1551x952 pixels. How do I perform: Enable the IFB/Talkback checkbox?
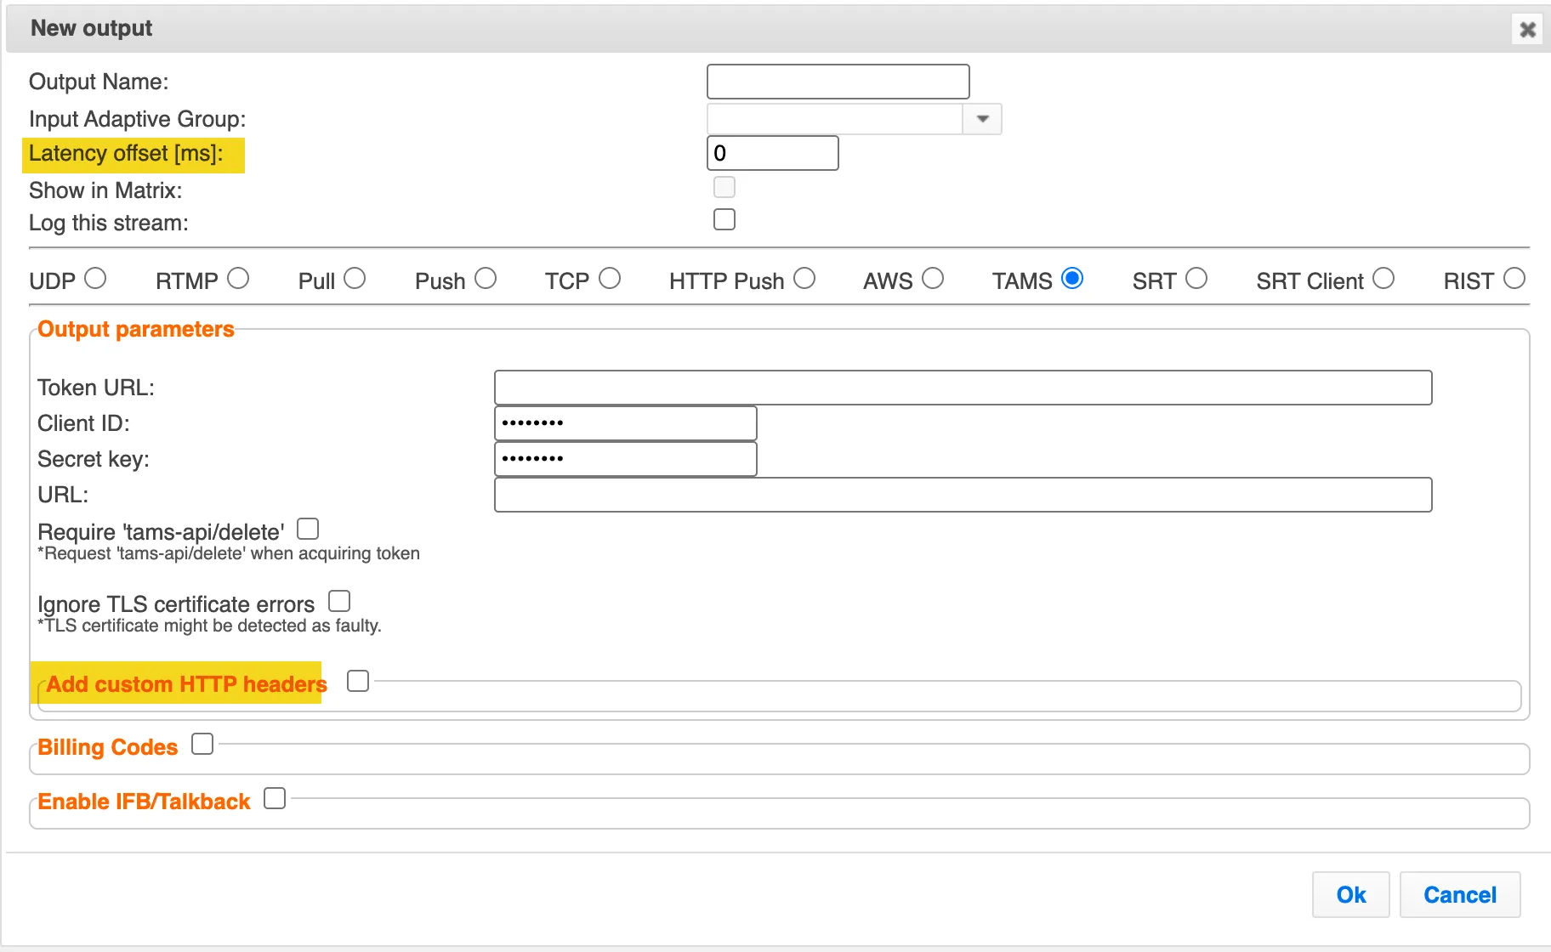(x=275, y=799)
